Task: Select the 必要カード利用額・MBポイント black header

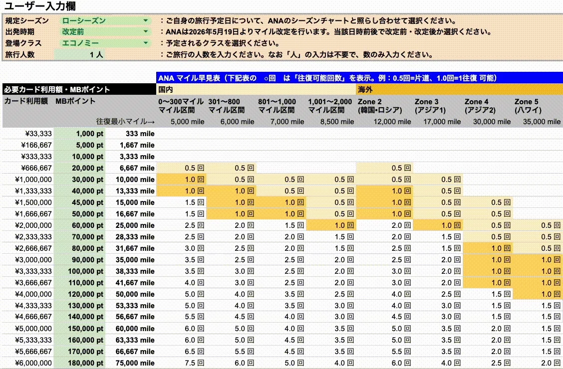Action: coord(79,89)
